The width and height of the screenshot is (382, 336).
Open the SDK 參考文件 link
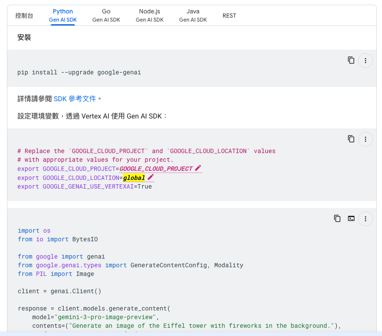pos(75,99)
